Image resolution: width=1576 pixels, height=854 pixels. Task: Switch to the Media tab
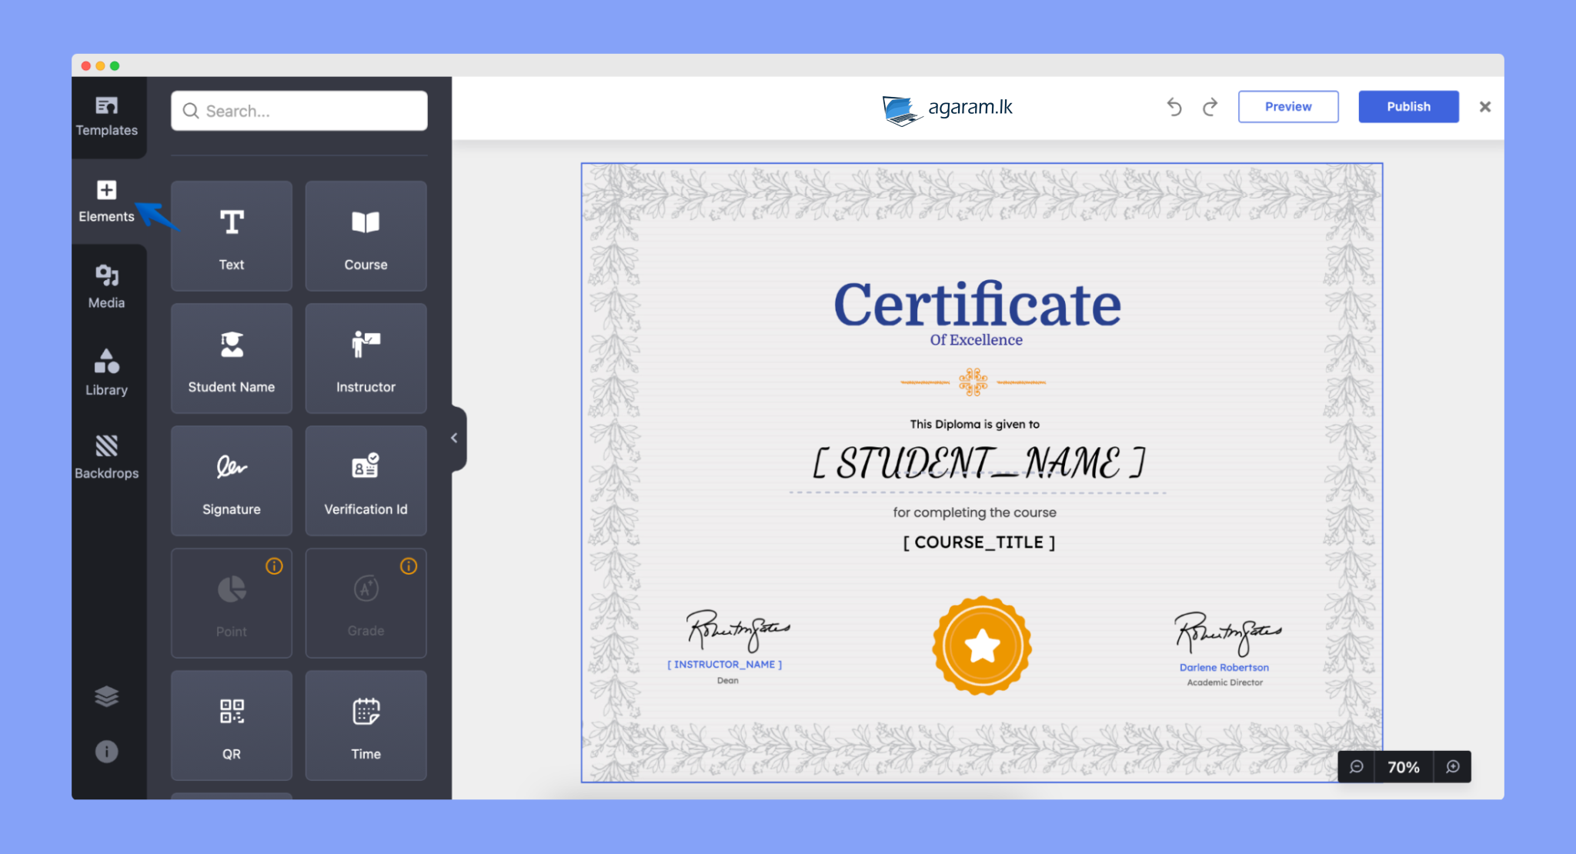click(107, 287)
